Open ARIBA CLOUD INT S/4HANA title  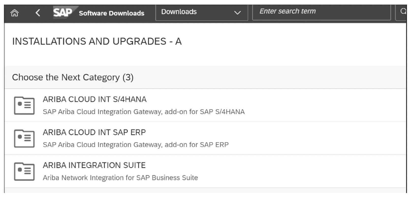pyautogui.click(x=94, y=99)
